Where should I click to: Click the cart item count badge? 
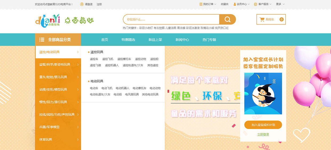coord(281,19)
